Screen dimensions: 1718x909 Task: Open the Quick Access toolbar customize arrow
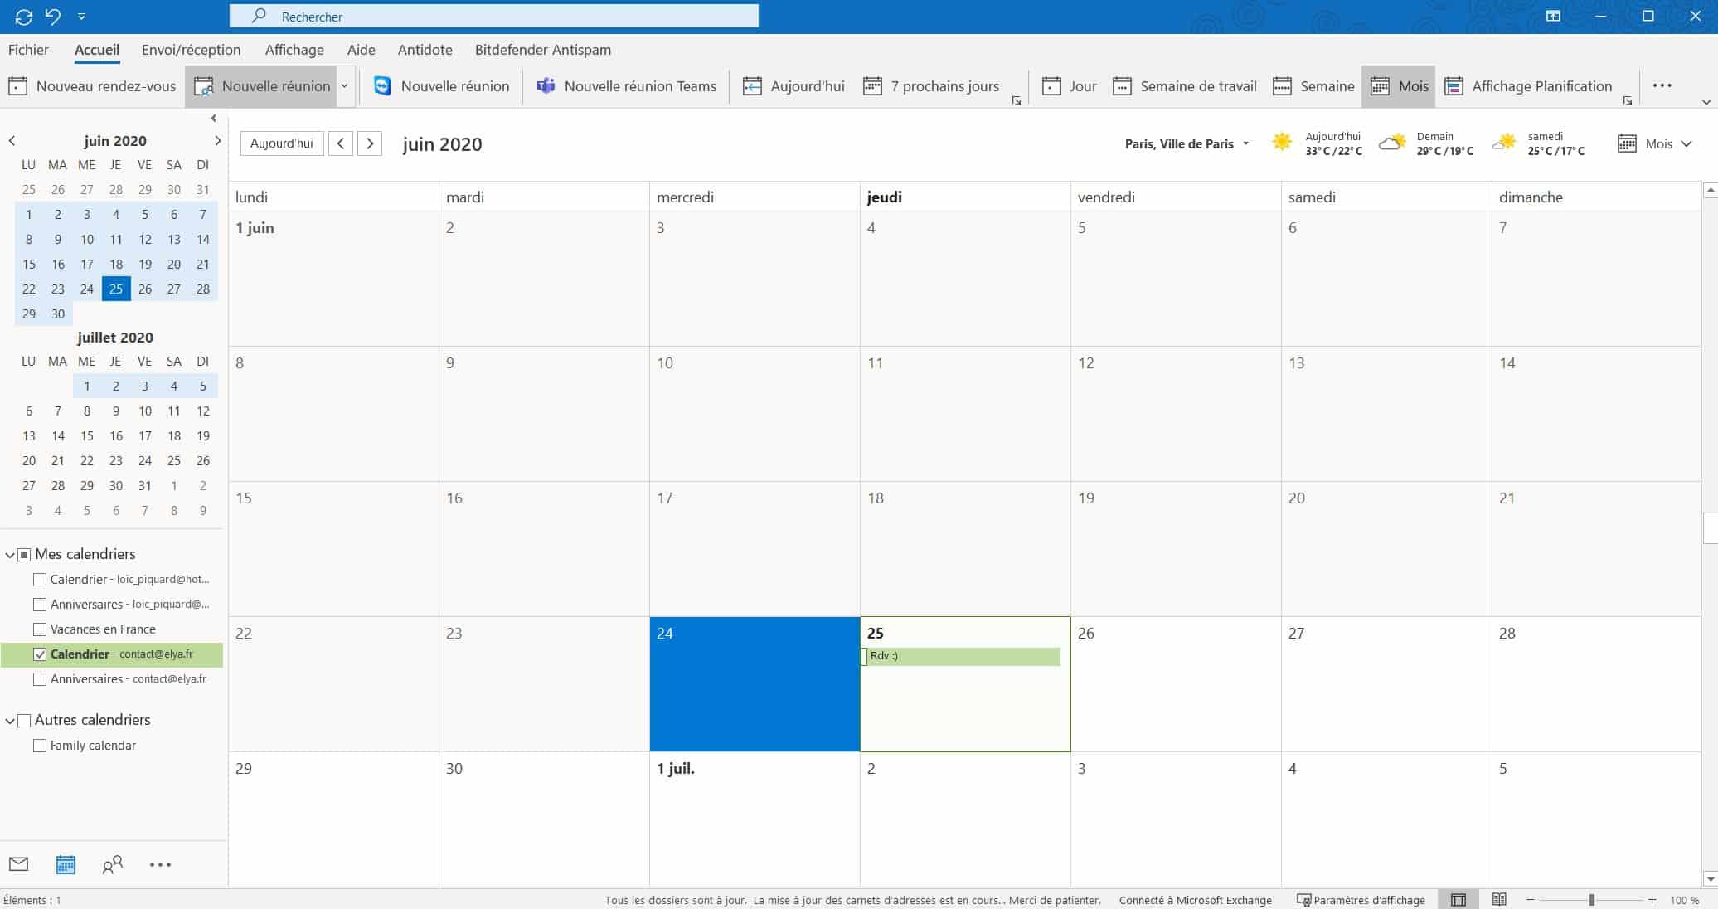click(x=81, y=17)
